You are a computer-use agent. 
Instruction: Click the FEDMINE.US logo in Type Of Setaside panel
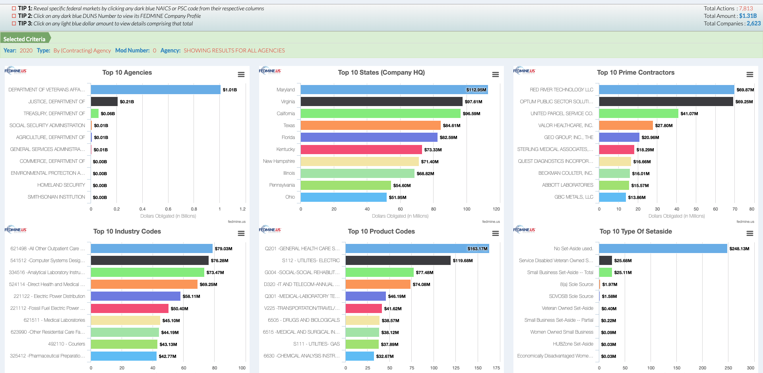tap(524, 230)
